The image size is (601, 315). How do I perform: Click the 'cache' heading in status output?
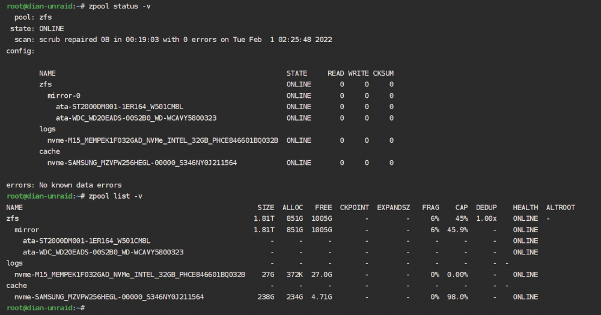pos(49,152)
